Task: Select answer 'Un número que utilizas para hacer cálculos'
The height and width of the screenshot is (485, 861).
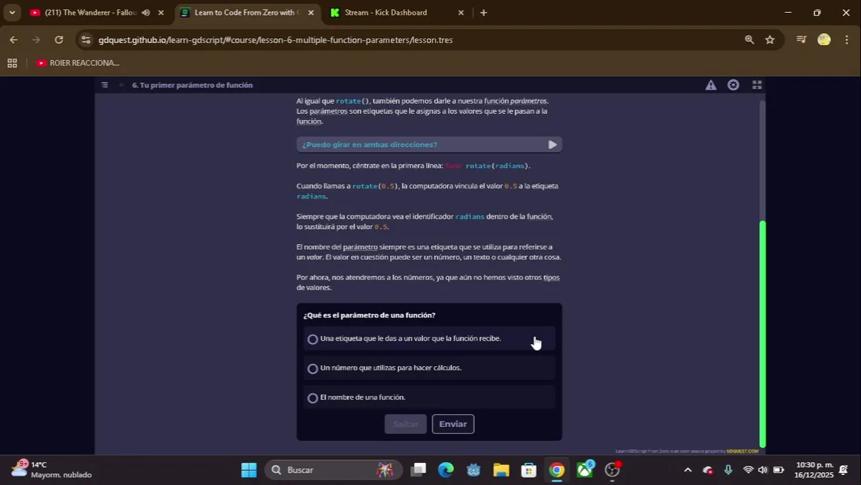Action: [429, 368]
